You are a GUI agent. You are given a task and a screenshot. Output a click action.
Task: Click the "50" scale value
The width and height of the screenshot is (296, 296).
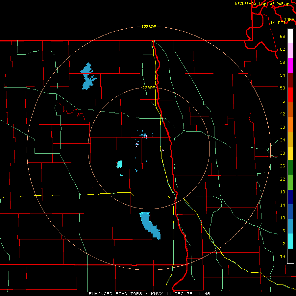[x=283, y=88]
